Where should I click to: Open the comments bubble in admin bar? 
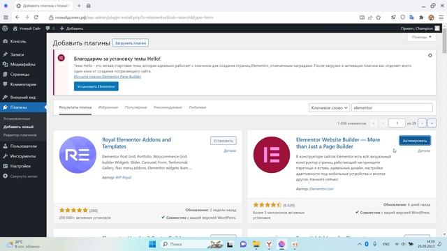(50, 29)
